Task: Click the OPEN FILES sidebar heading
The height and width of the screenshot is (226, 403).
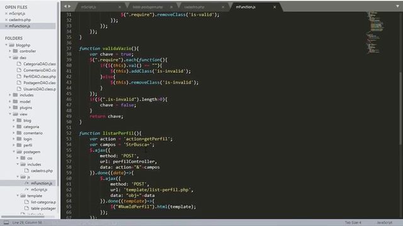Action: 16,7
